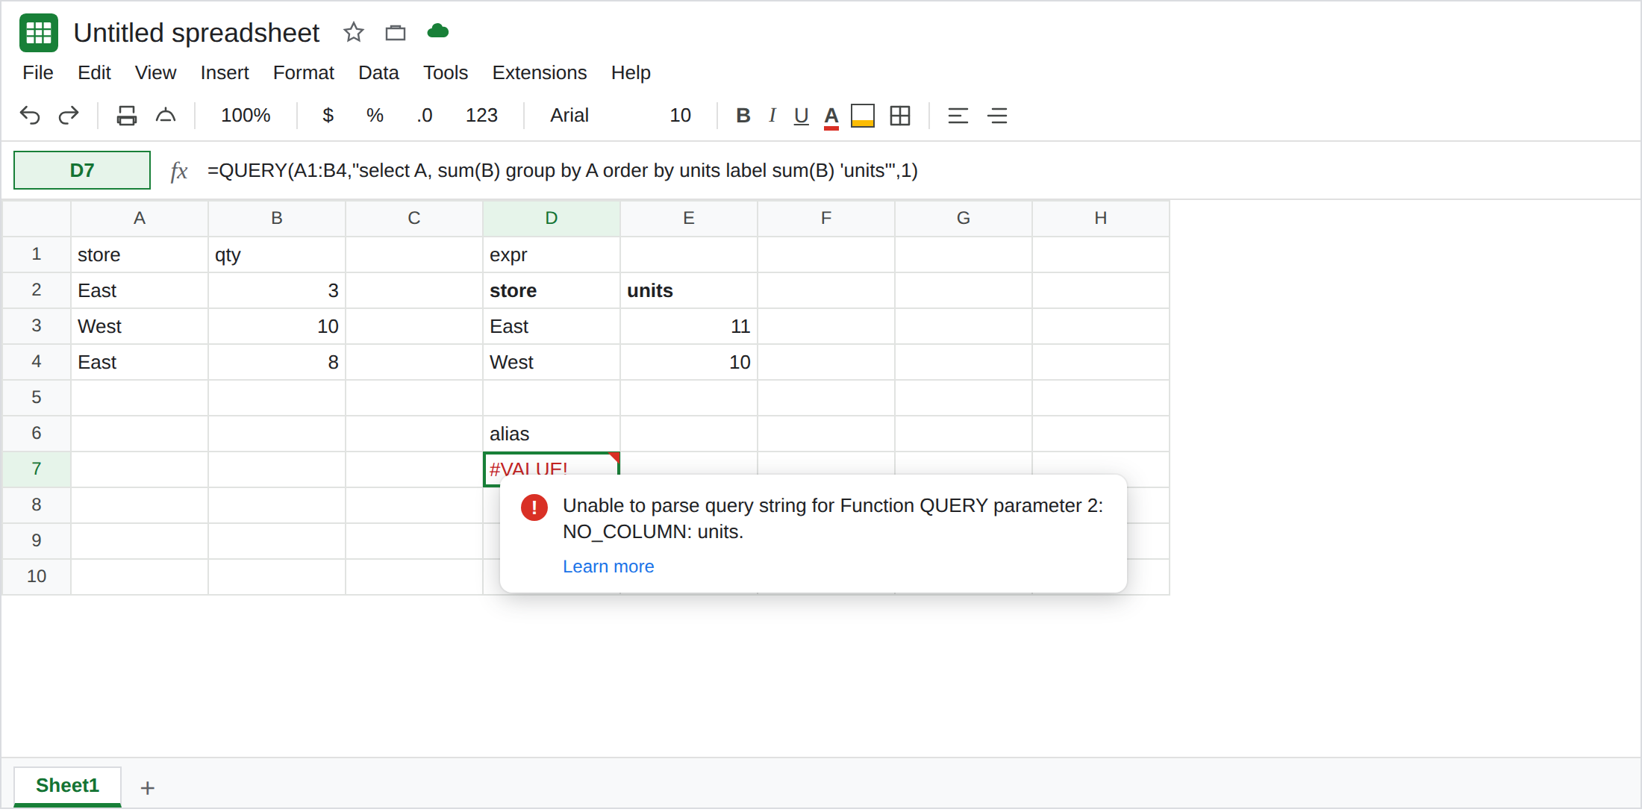Format as currency with the $ button
The width and height of the screenshot is (1642, 812).
point(328,116)
